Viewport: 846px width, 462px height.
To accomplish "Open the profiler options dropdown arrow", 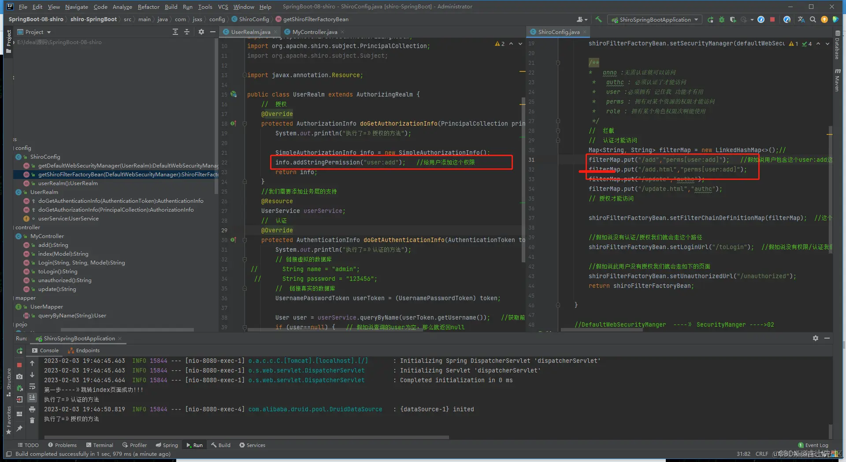I will 752,19.
